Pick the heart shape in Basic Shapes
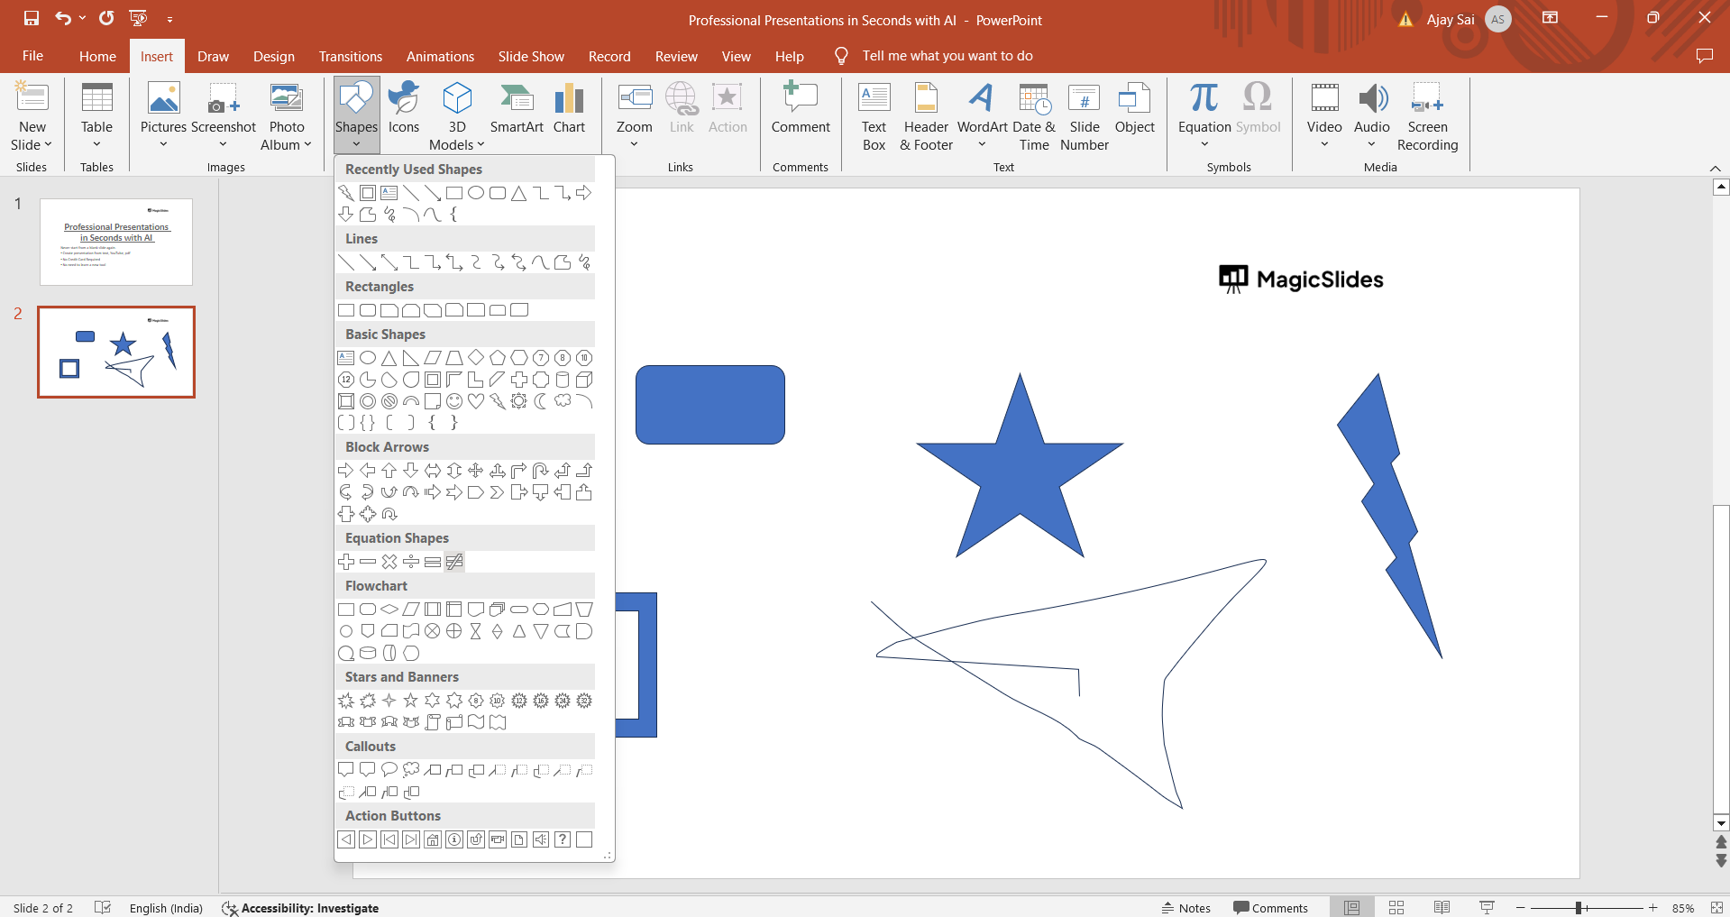The height and width of the screenshot is (917, 1730). point(476,401)
